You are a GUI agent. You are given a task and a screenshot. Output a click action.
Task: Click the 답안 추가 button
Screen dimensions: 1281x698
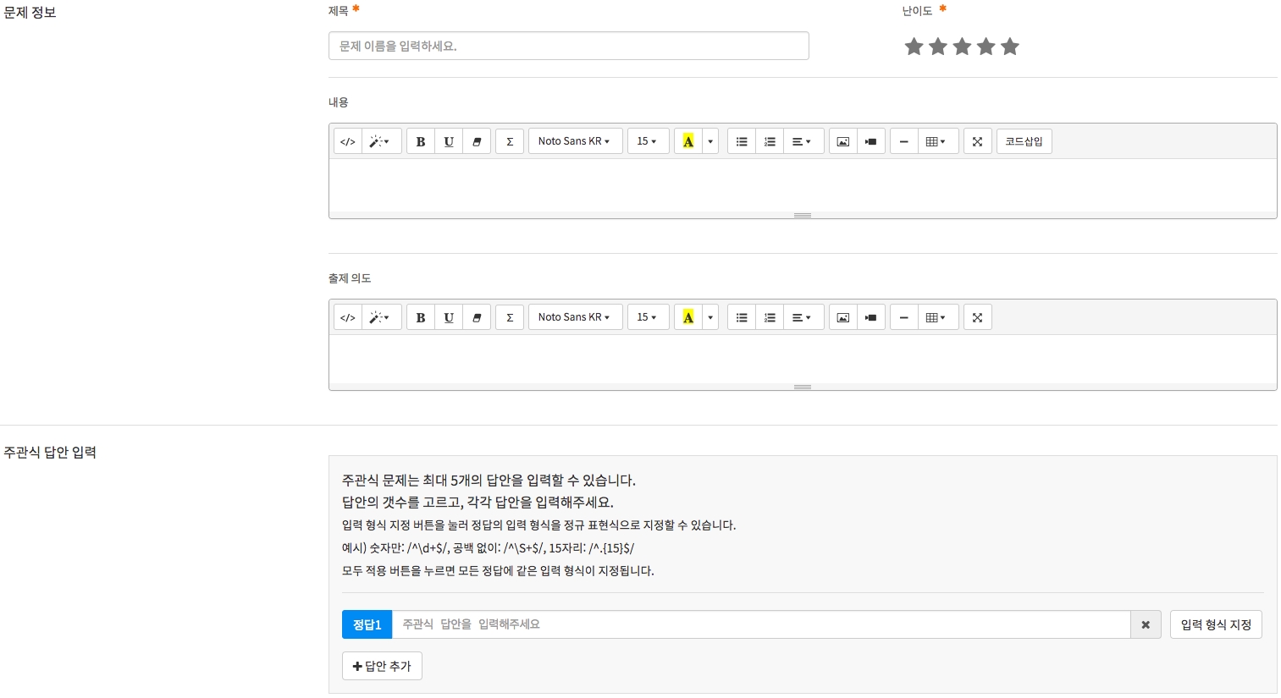(382, 666)
